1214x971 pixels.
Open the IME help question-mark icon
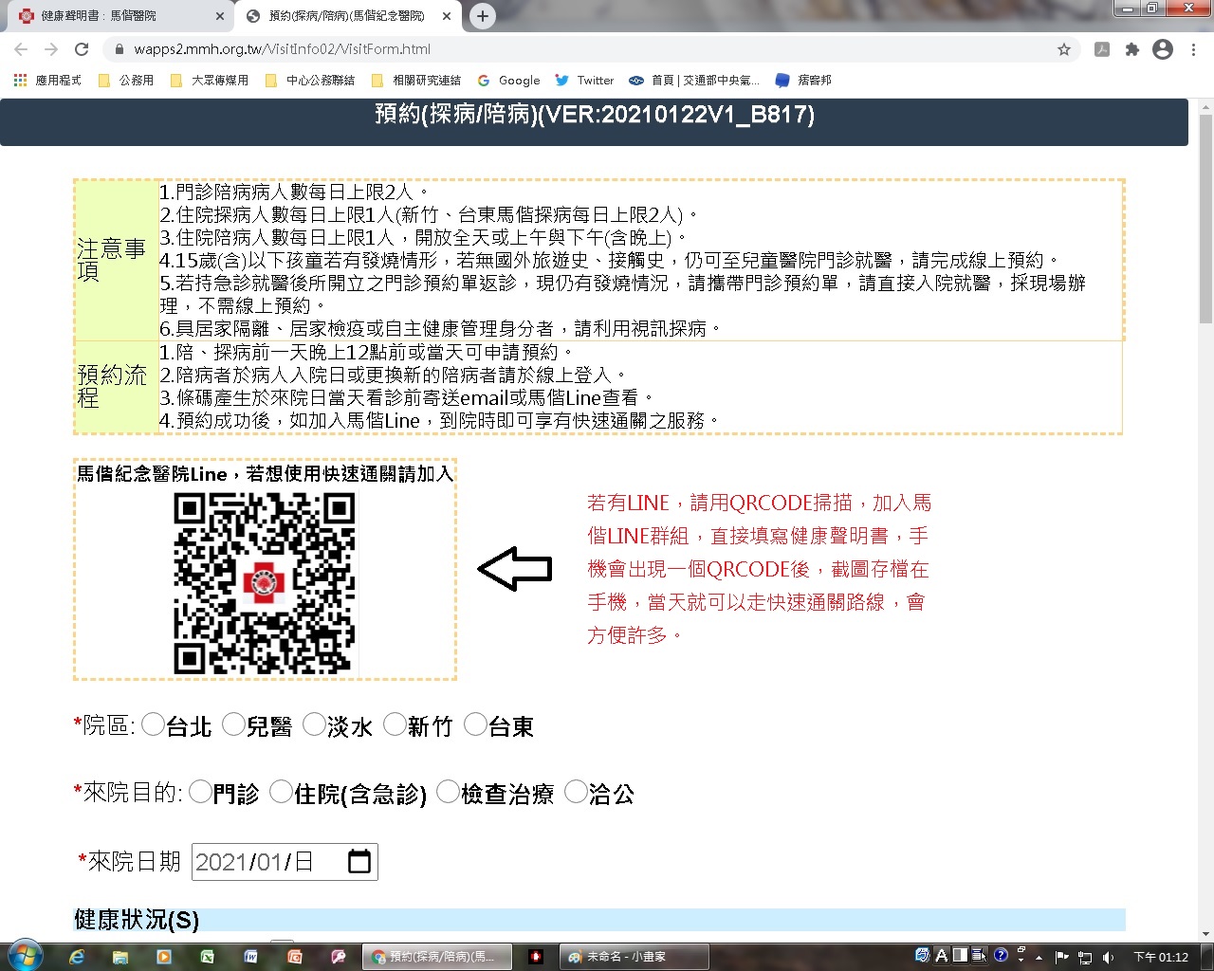(1001, 955)
